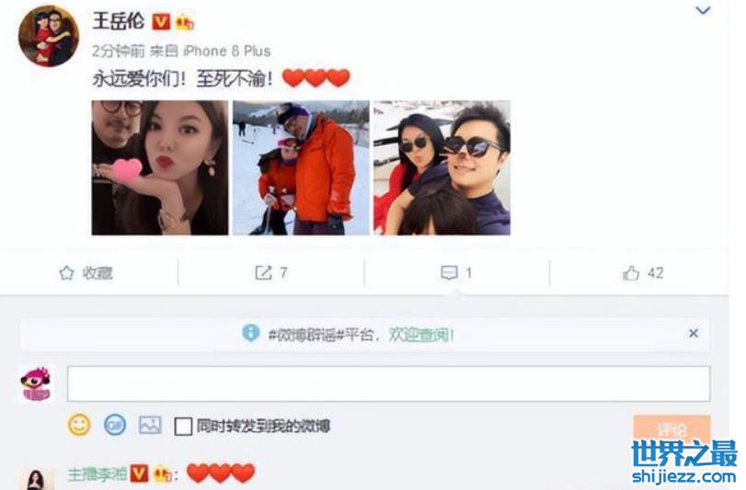
Task: Open comments via the speech bubble icon
Action: pyautogui.click(x=449, y=273)
